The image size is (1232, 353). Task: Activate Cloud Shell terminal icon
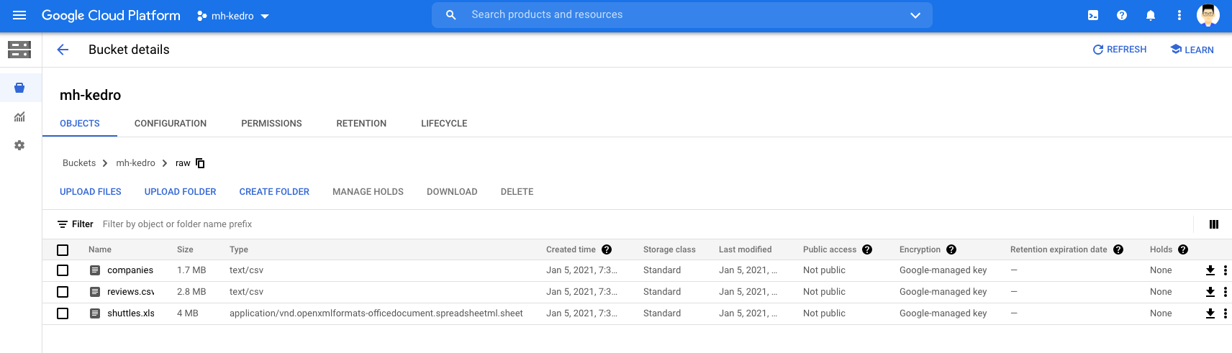[1092, 15]
